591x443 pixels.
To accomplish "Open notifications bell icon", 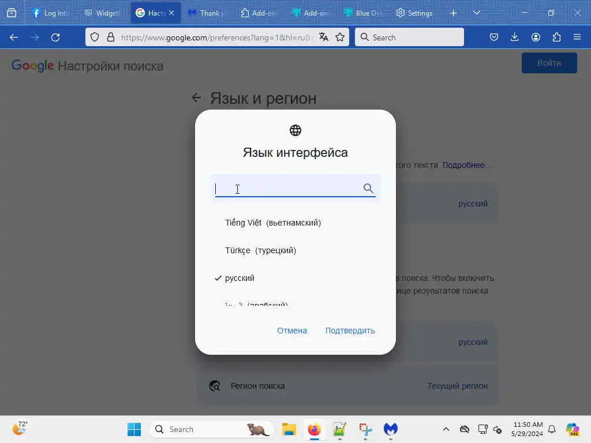I will (552, 429).
